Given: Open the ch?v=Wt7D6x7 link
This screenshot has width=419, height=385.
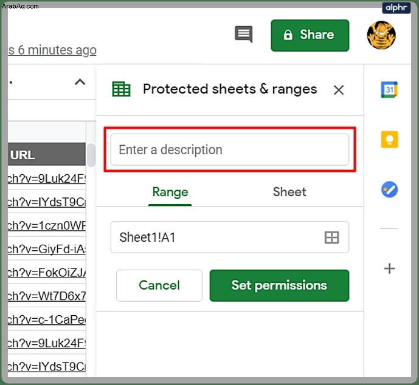Looking at the screenshot, I should point(47,296).
